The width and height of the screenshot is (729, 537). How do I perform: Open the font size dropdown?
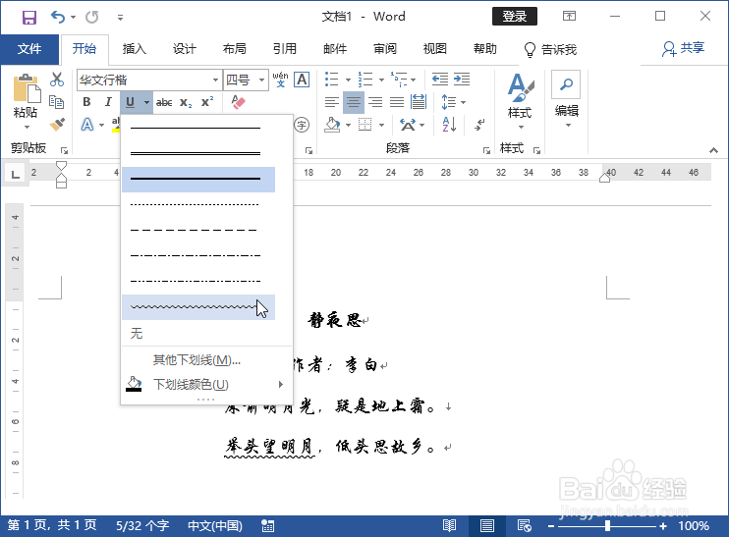[x=261, y=80]
